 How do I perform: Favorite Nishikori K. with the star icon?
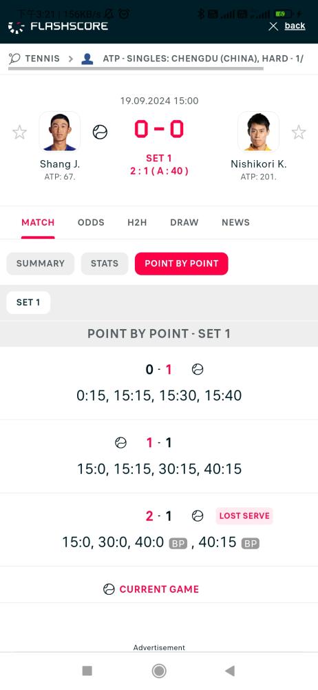[x=299, y=132]
